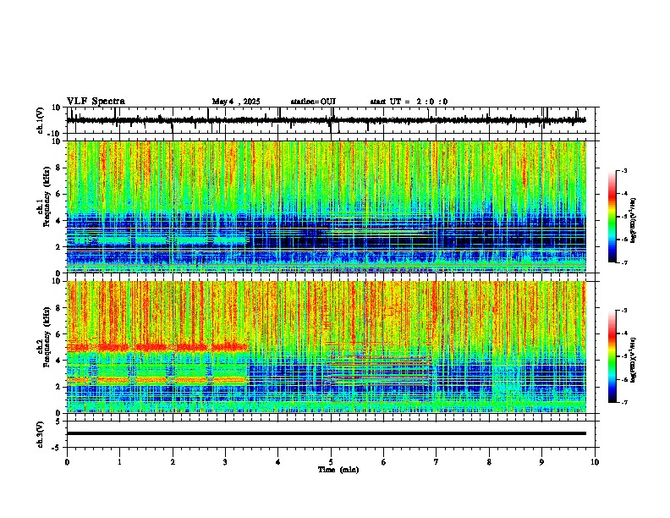The width and height of the screenshot is (670, 518).
Task: Click the '6' kHz tick on ch.1 axis
Action: tap(59, 194)
